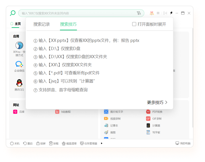
Task: Open the 主页 tab
Action: pos(16,24)
